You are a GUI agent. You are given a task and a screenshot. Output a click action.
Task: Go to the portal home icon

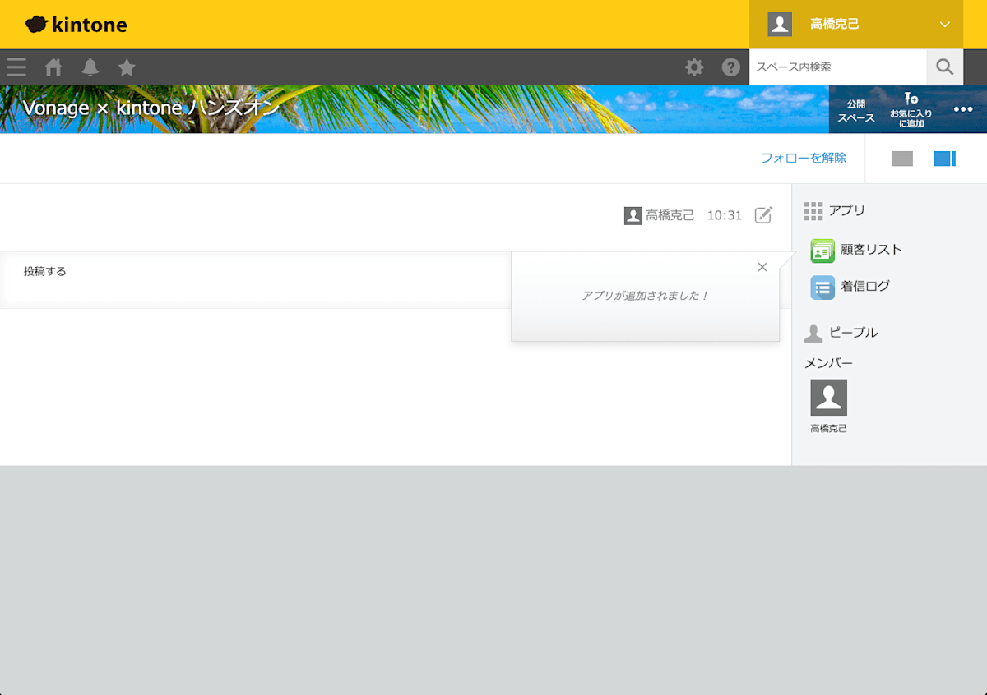pos(53,67)
